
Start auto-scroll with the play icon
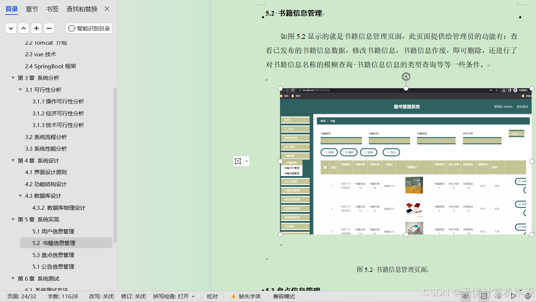click(x=513, y=296)
